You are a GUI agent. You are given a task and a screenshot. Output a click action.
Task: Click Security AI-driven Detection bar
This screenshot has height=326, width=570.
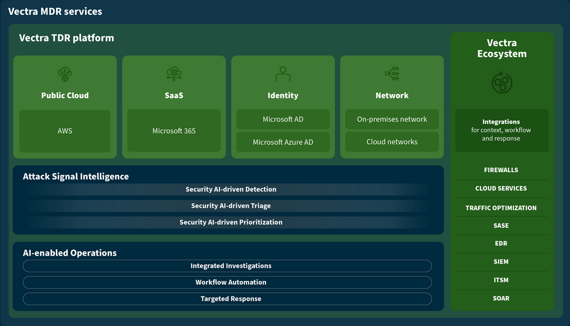pyautogui.click(x=228, y=189)
